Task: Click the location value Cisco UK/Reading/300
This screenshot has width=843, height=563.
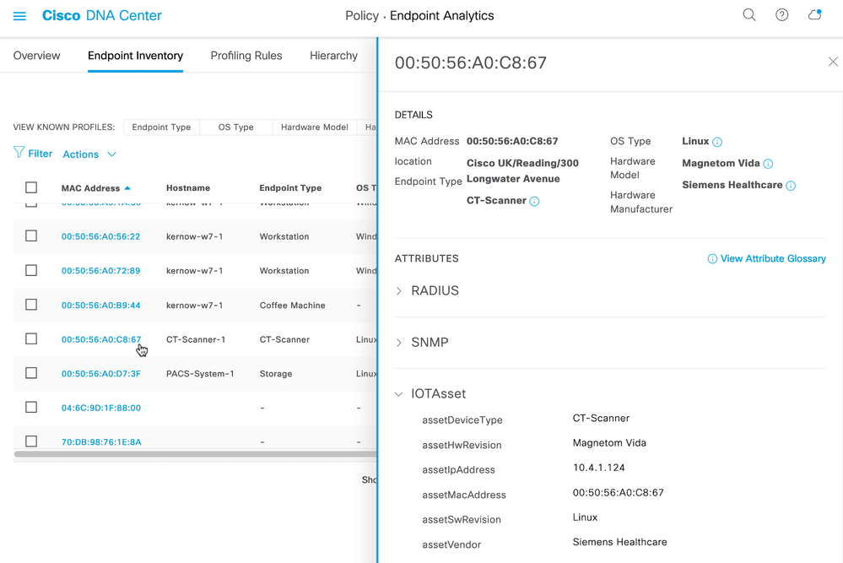Action: [x=522, y=164]
